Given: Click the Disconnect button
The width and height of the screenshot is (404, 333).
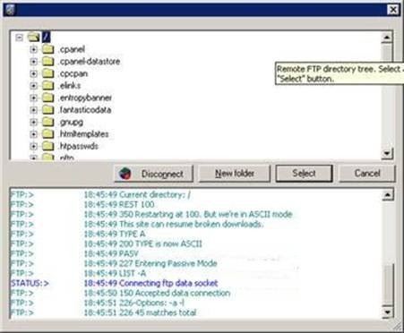Looking at the screenshot, I should (154, 174).
